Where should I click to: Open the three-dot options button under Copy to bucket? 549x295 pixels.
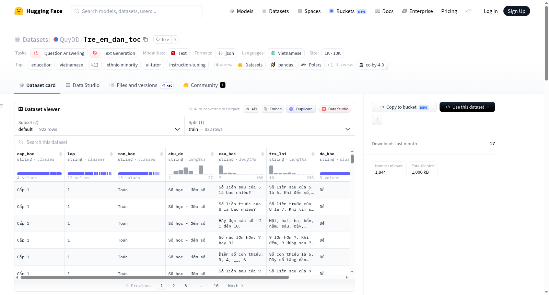point(377,120)
